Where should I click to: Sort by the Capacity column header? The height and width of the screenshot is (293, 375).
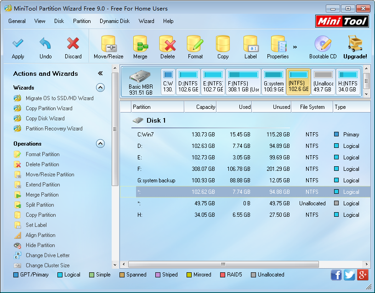click(x=200, y=107)
